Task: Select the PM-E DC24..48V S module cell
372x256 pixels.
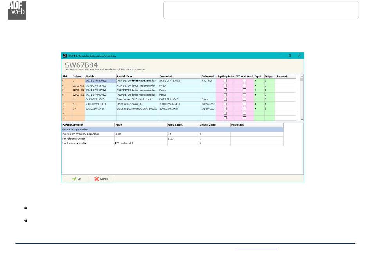Action: pos(101,99)
